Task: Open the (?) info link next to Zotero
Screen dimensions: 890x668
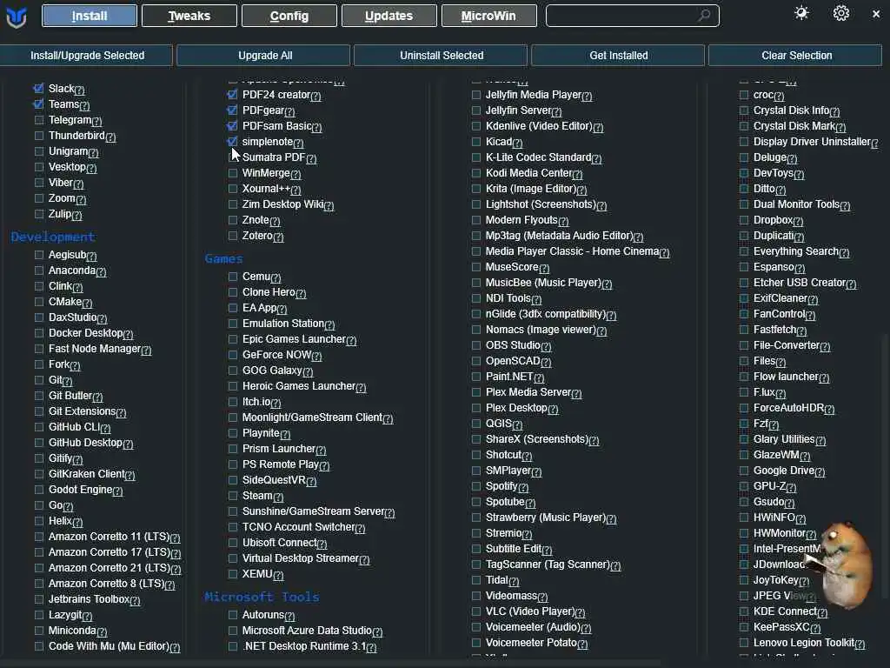Action: point(278,237)
